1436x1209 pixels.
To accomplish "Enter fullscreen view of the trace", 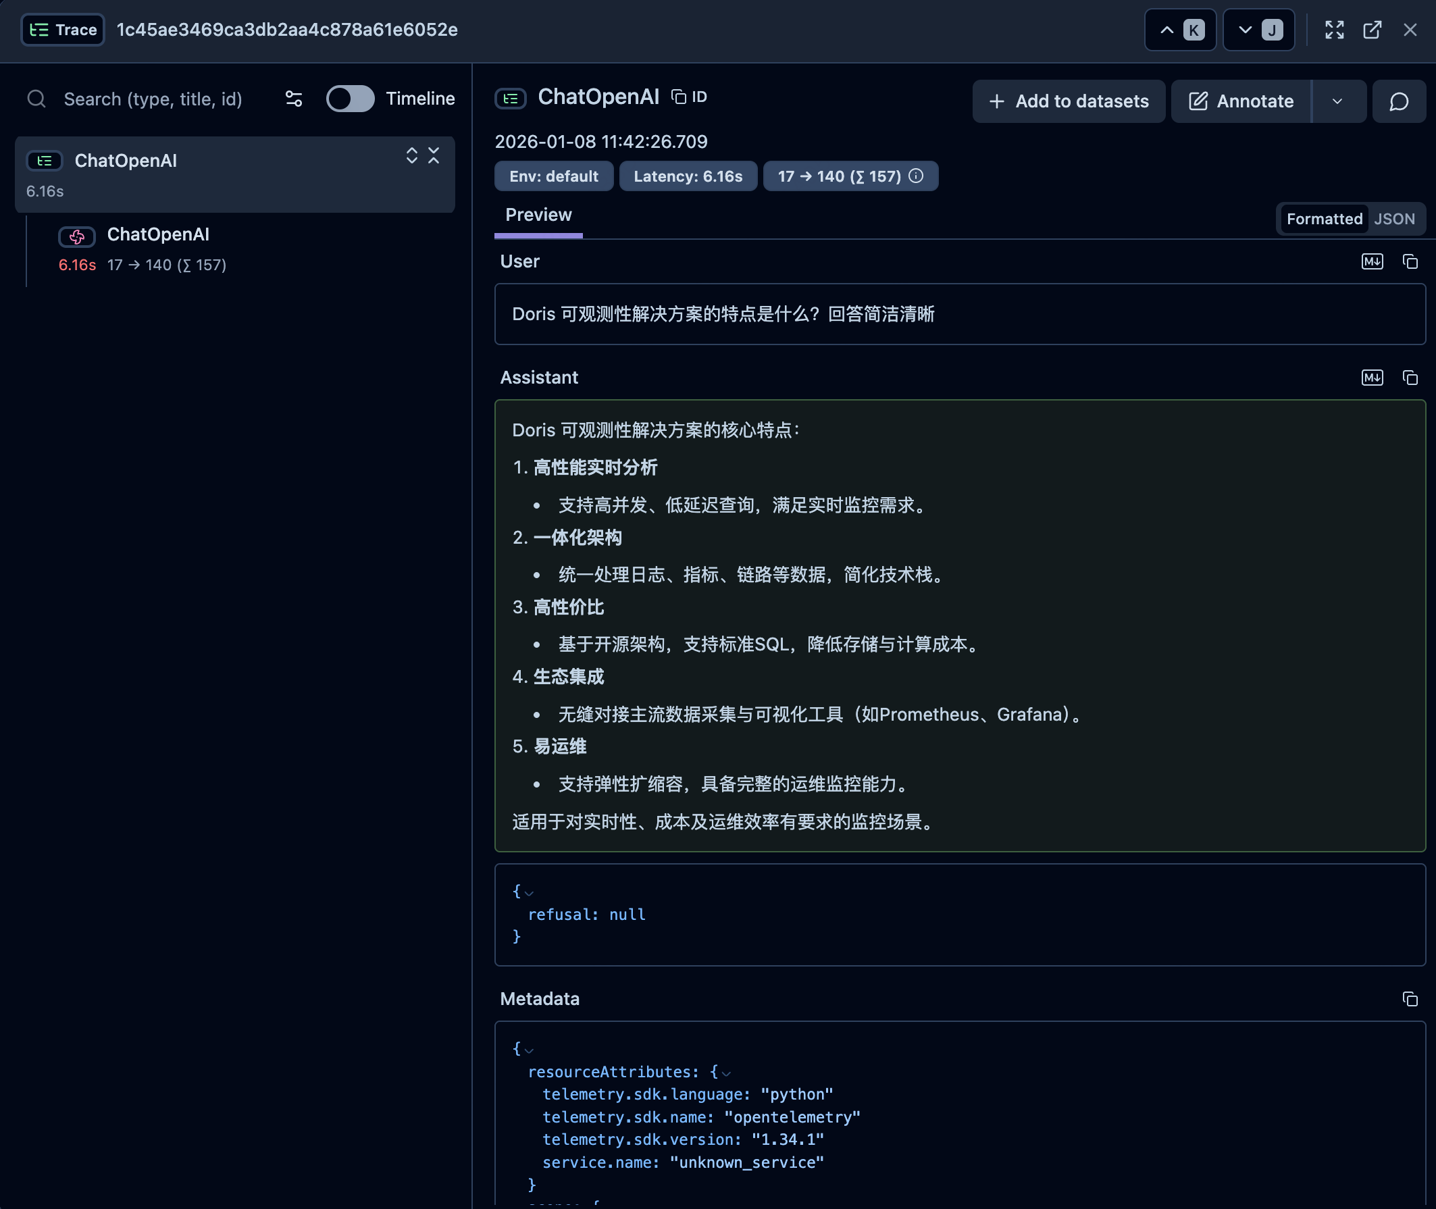I will click(1334, 30).
